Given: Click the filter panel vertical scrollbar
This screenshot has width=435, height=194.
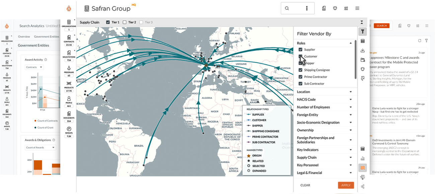Looking at the screenshot, I should [356, 59].
